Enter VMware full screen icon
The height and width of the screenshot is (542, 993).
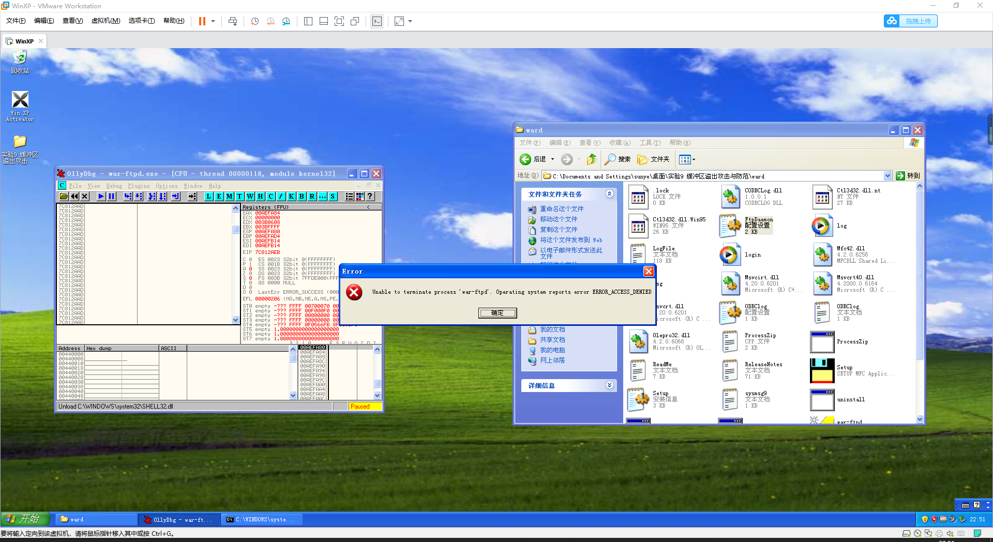pyautogui.click(x=339, y=21)
